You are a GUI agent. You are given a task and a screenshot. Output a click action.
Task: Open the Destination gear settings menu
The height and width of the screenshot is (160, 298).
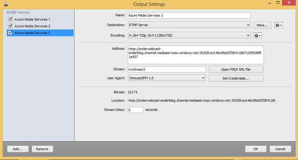point(278,25)
